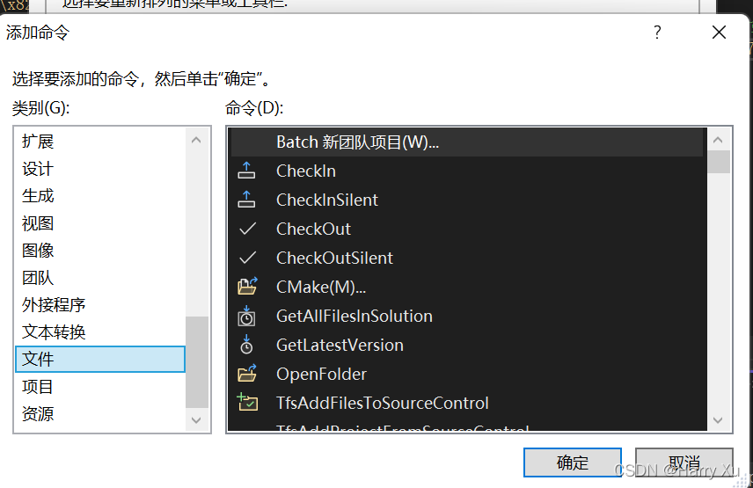Click the TfsAddFilesToSourceControl icon
Image resolution: width=753 pixels, height=488 pixels.
point(247,403)
